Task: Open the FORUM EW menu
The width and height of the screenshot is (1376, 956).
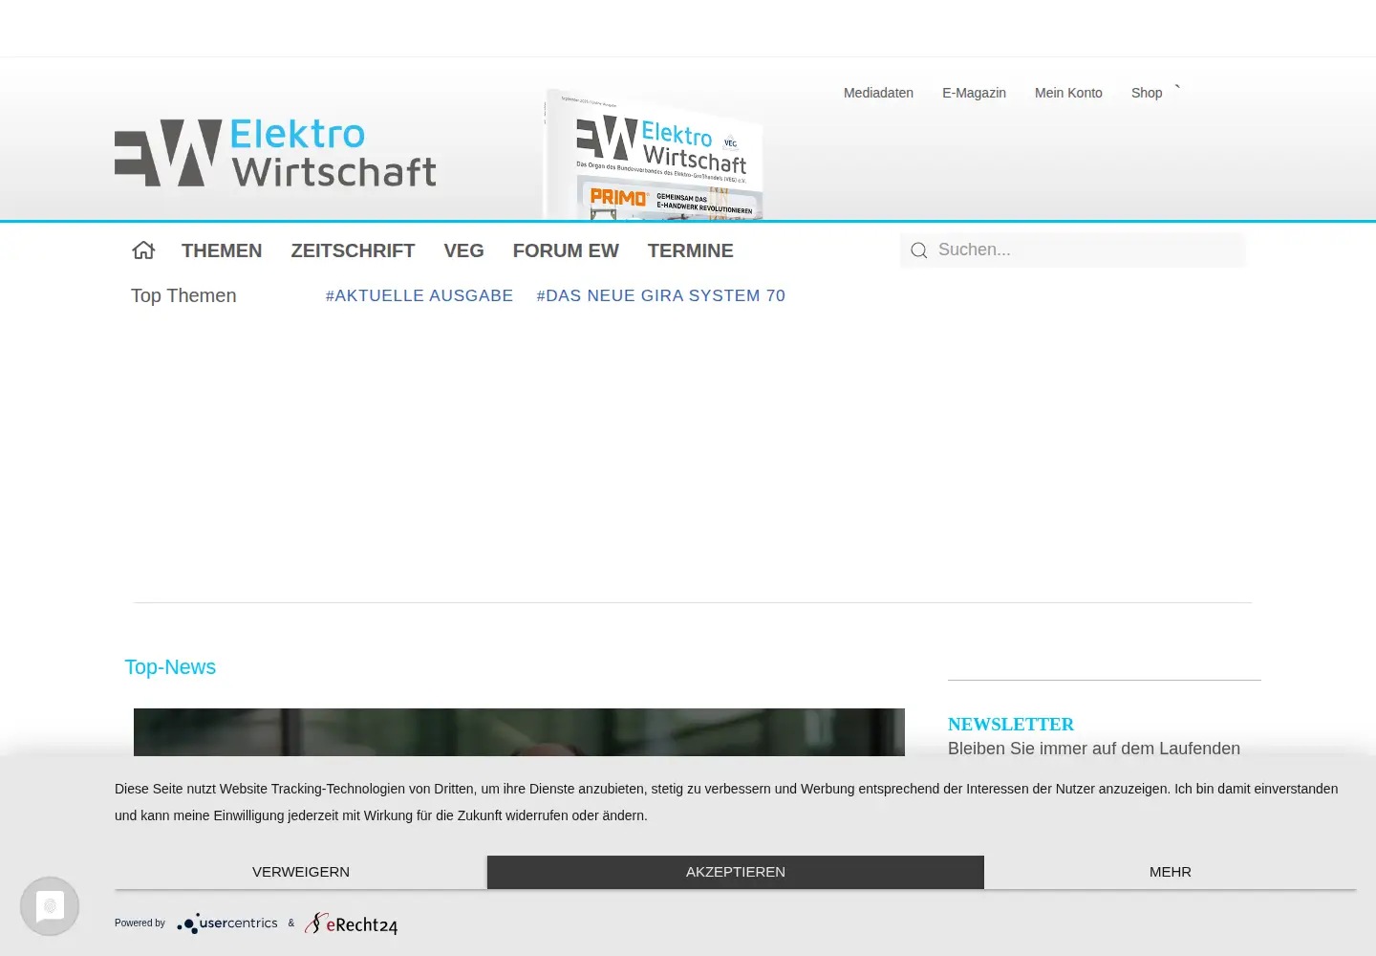Action: [x=566, y=250]
